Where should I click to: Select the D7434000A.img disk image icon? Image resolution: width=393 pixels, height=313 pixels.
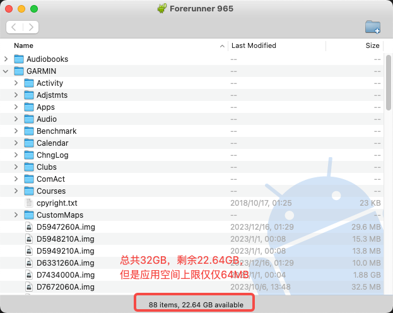point(29,275)
